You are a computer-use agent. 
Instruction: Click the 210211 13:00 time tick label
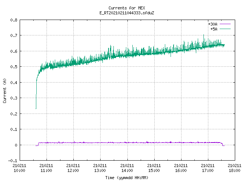tap(100, 168)
